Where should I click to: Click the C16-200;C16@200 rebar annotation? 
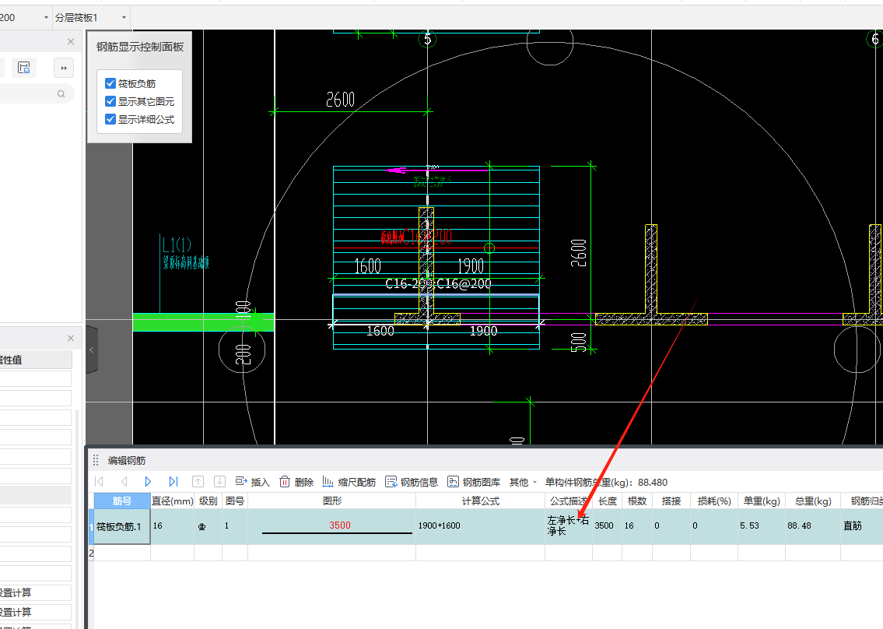pyautogui.click(x=438, y=283)
